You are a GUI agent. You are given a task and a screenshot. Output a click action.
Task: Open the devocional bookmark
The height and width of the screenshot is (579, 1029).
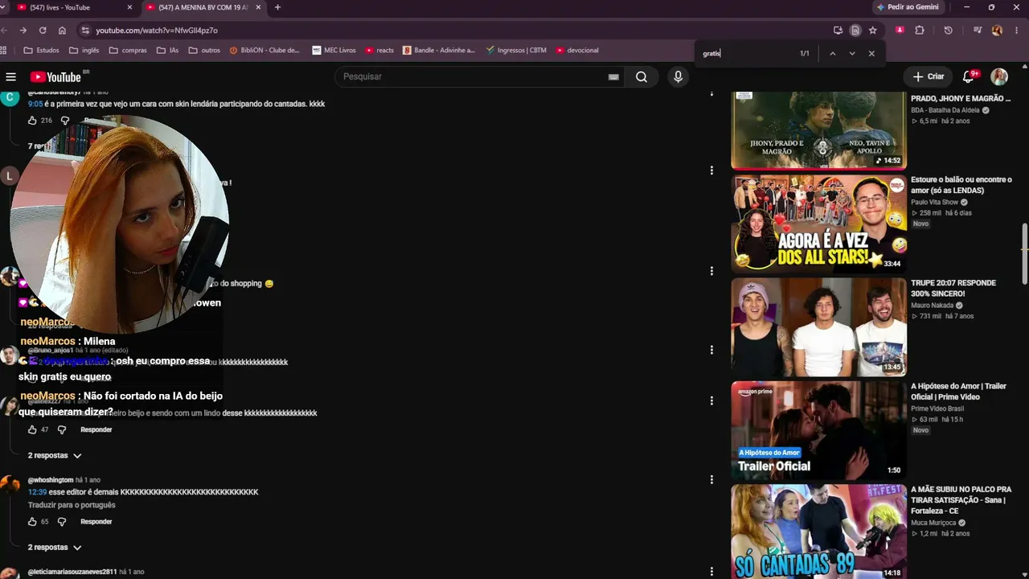click(x=576, y=50)
